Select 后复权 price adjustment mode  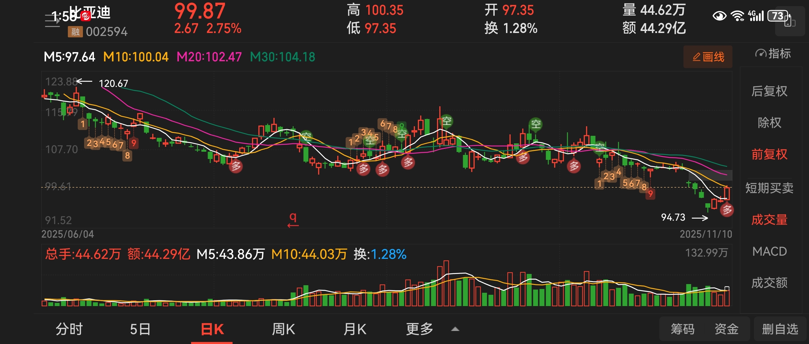[769, 91]
